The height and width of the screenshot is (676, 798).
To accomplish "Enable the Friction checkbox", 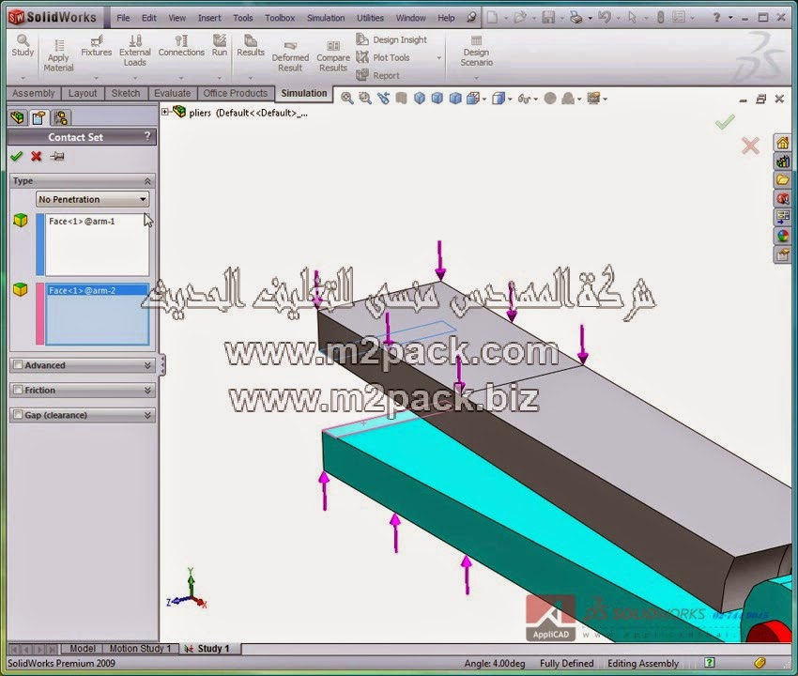I will pos(18,390).
